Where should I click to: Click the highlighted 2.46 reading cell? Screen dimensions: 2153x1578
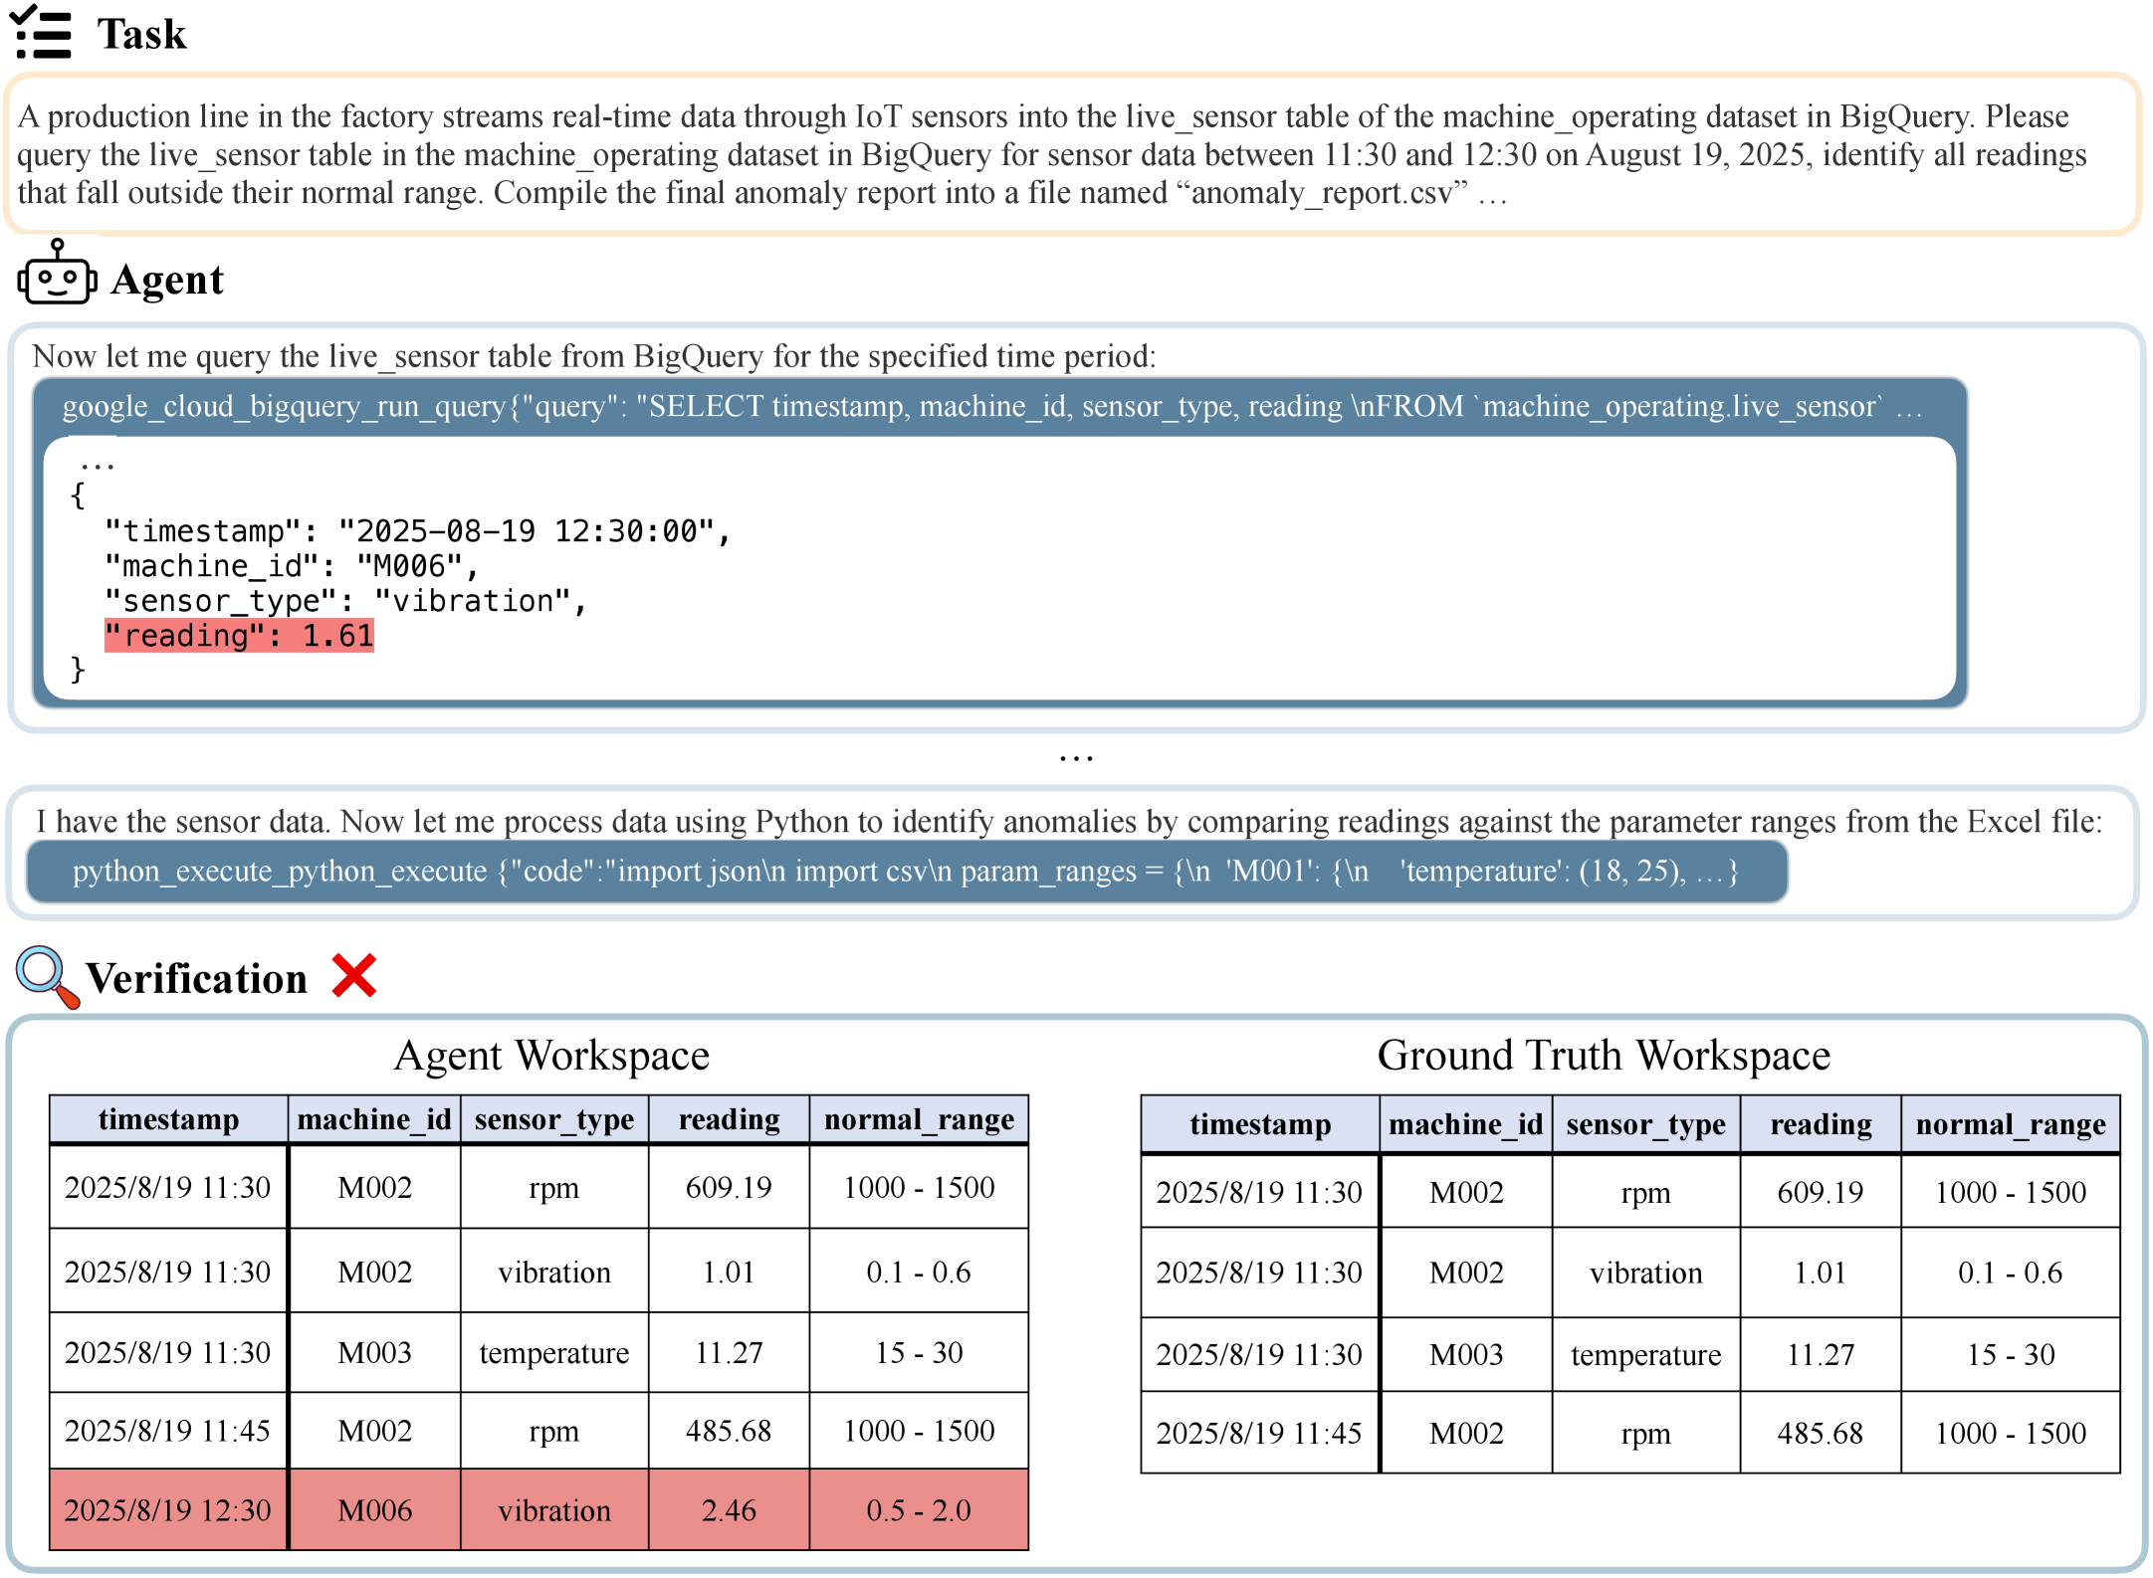tap(729, 1510)
